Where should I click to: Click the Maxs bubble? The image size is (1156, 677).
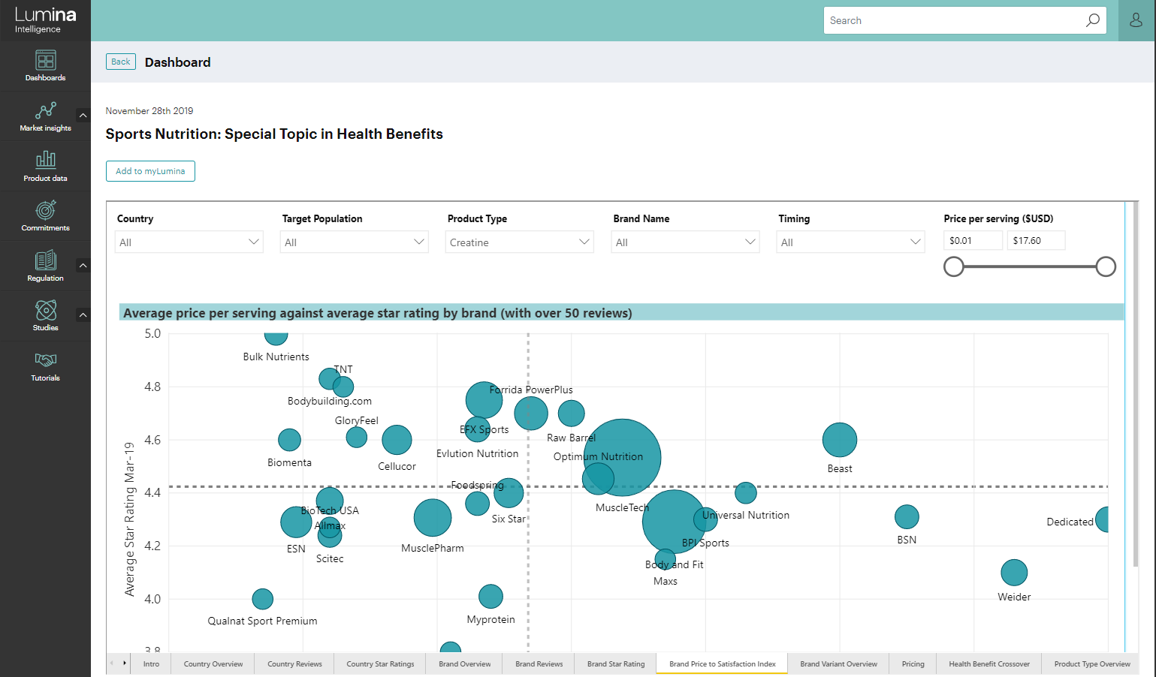click(666, 558)
